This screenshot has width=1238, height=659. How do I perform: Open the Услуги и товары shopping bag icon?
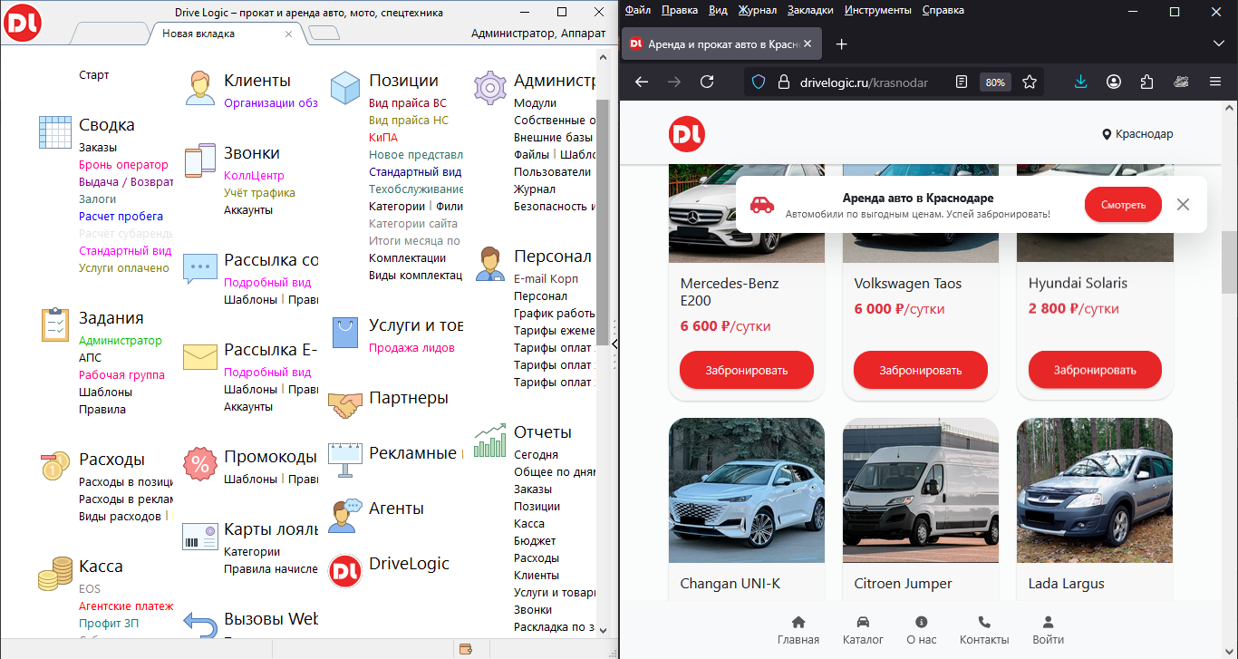tap(345, 333)
